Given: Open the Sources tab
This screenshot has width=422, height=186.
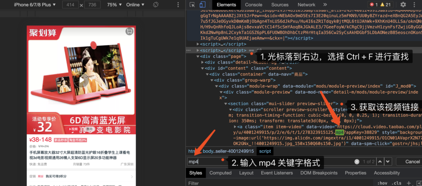Looking at the screenshot, I should tap(280, 5).
